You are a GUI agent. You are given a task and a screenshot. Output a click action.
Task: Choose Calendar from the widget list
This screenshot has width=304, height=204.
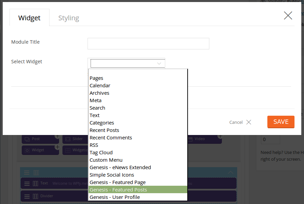[x=100, y=86]
